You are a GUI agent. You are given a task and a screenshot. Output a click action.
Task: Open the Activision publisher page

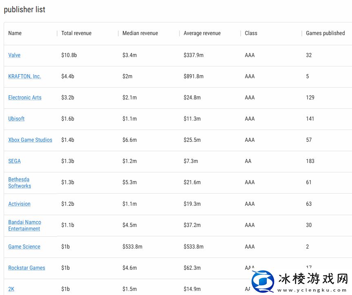click(x=19, y=204)
